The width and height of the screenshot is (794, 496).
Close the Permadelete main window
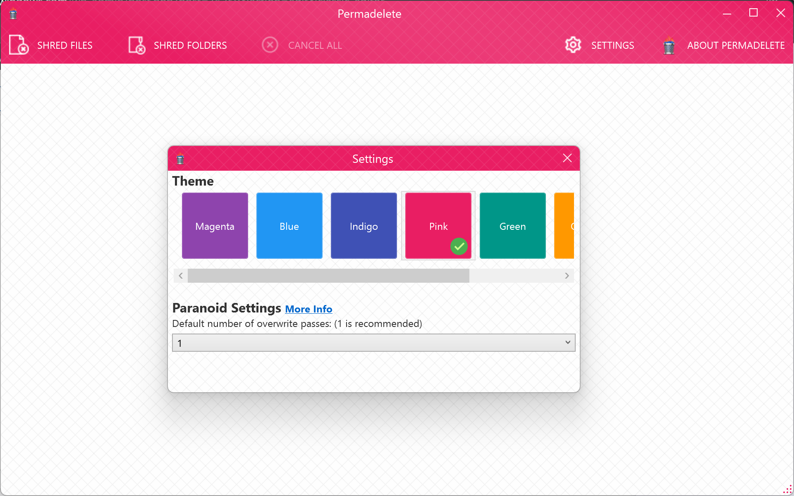(780, 13)
